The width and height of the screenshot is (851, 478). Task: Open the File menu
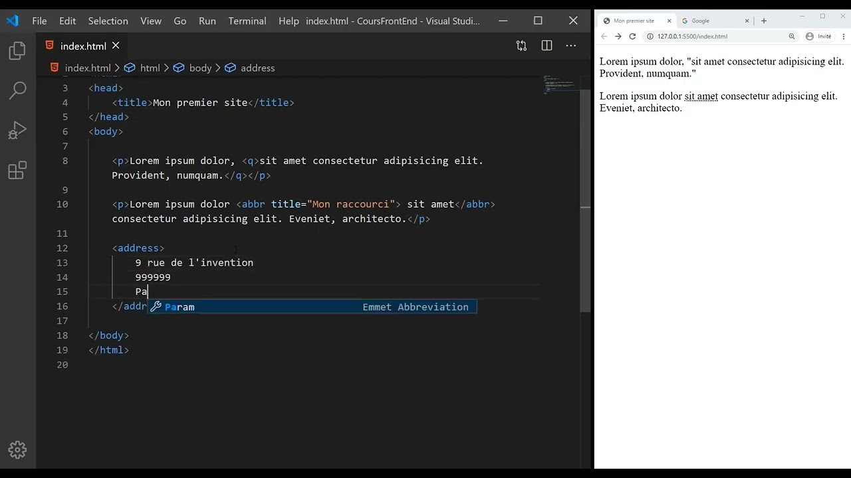(x=39, y=21)
